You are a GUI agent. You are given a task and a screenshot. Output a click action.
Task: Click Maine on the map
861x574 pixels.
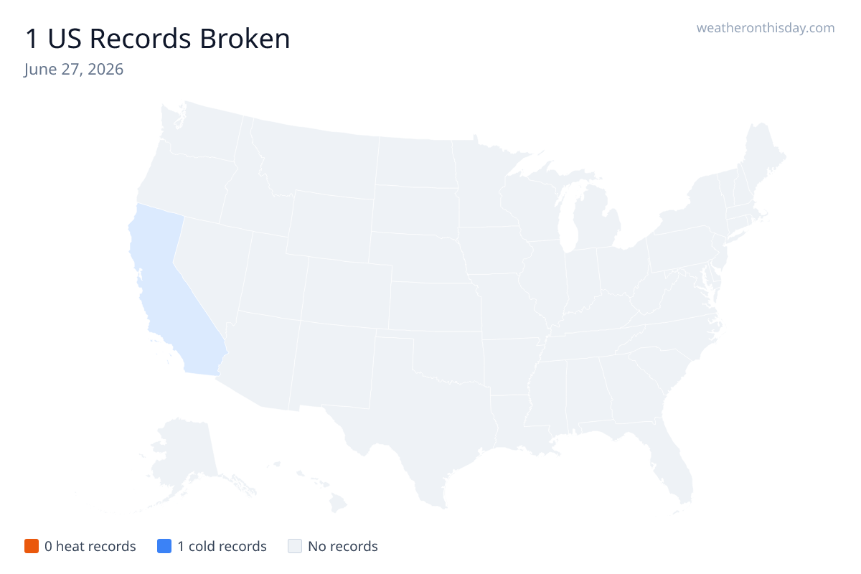[762, 158]
